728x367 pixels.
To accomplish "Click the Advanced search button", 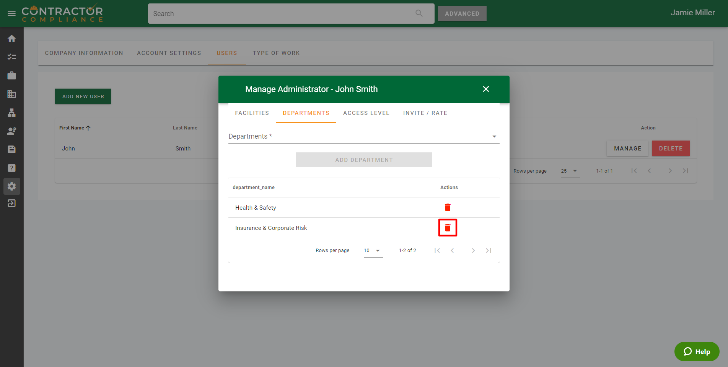I will [x=462, y=13].
